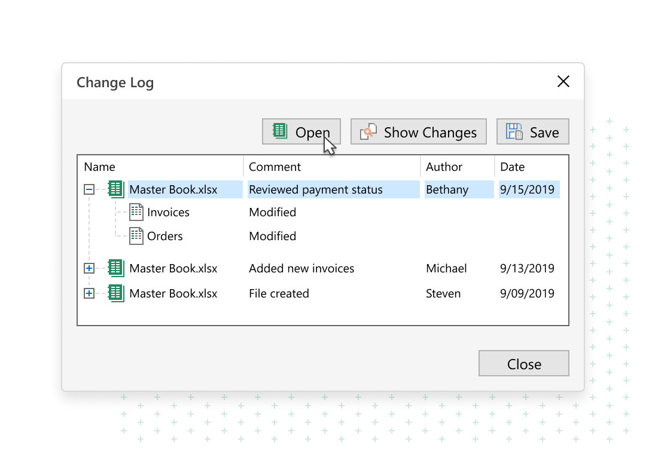The image size is (646, 454).
Task: Click the Date column header
Action: pyautogui.click(x=512, y=167)
